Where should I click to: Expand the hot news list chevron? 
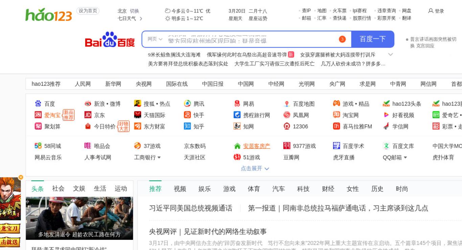(391, 54)
